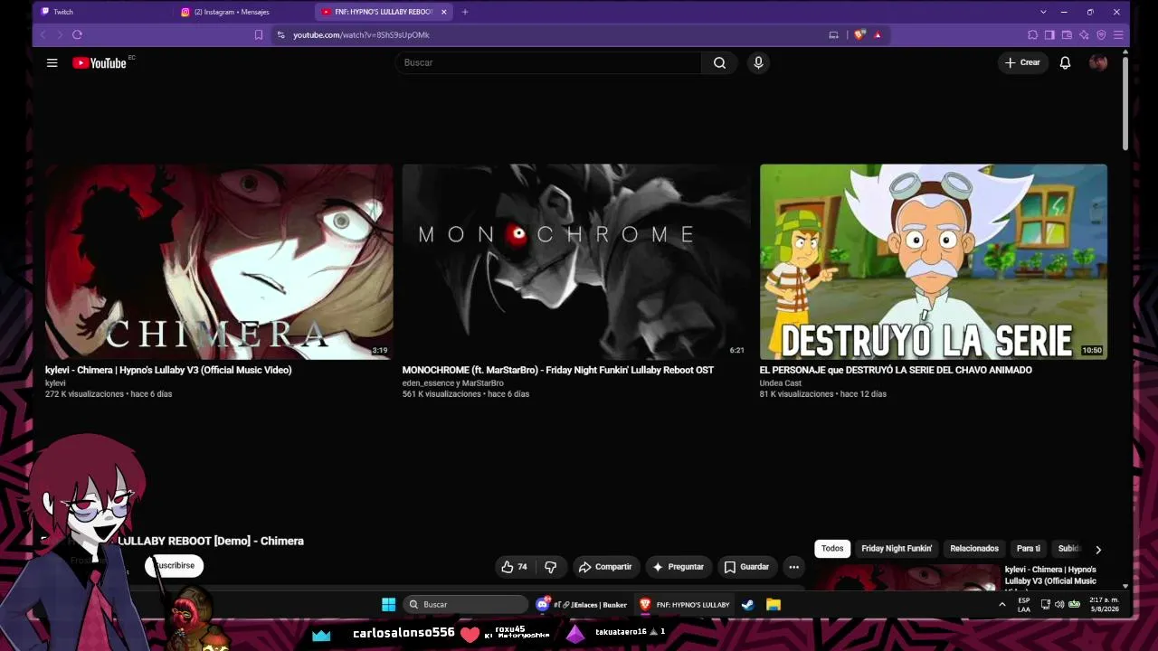Click the Preguntar button
This screenshot has width=1158, height=651.
coord(678,567)
